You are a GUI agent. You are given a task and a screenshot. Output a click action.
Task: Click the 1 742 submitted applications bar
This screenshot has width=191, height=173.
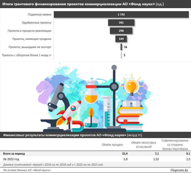point(121,14)
